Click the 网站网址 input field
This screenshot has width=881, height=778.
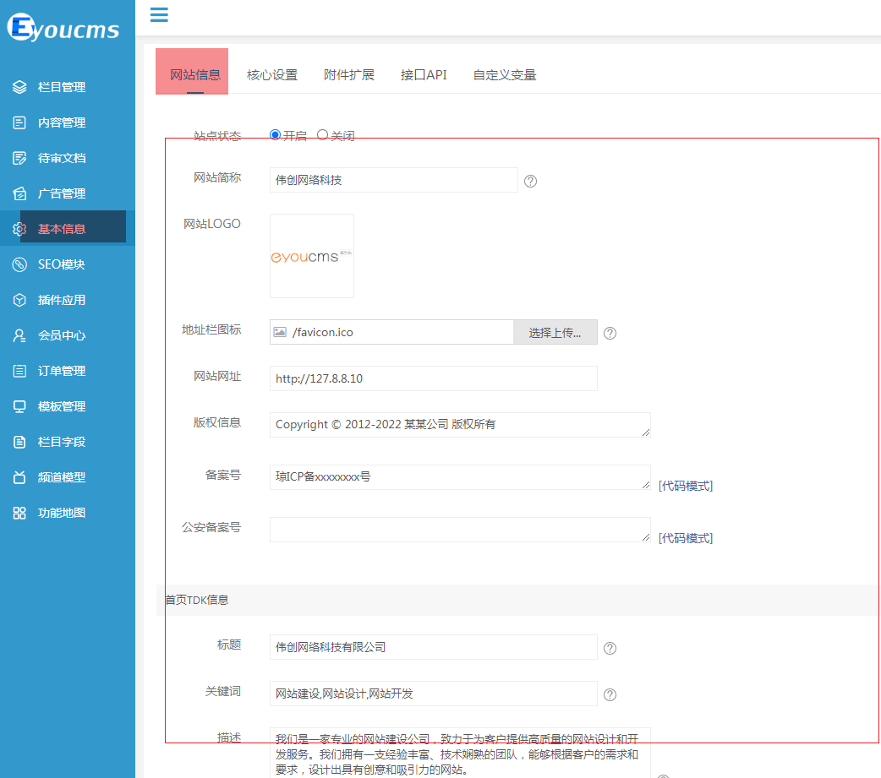tap(433, 378)
